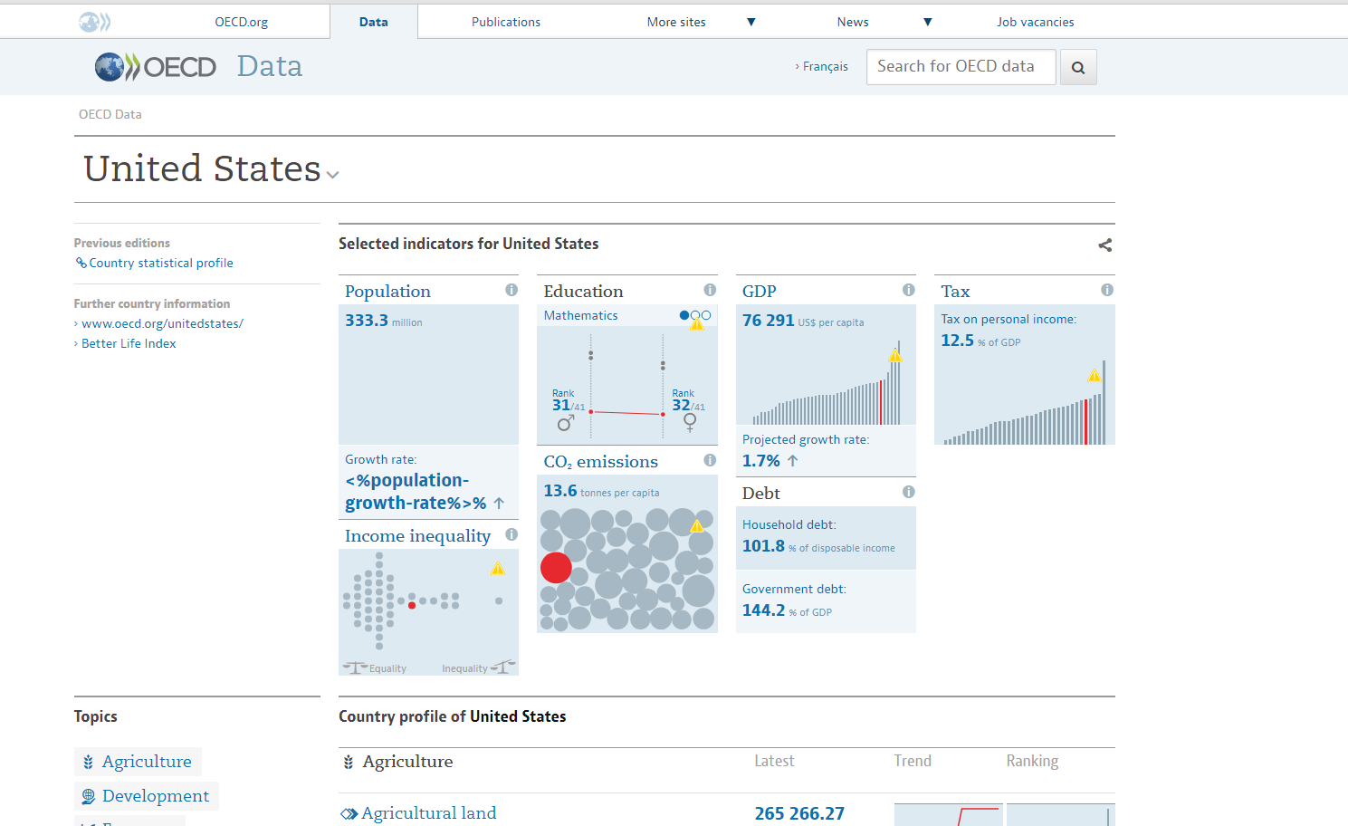Expand the United States country dropdown
1348x826 pixels.
coord(332,174)
